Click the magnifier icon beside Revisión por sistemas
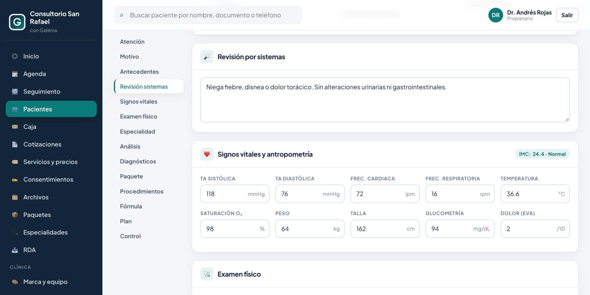This screenshot has height=295, width=590. pyautogui.click(x=207, y=57)
